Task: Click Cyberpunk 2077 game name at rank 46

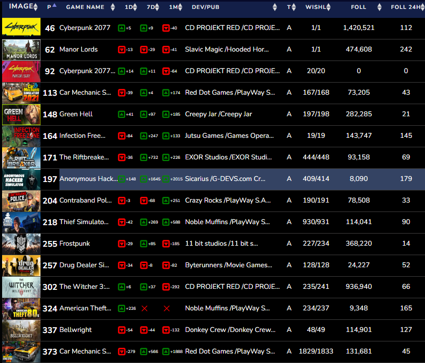Action: [x=85, y=28]
